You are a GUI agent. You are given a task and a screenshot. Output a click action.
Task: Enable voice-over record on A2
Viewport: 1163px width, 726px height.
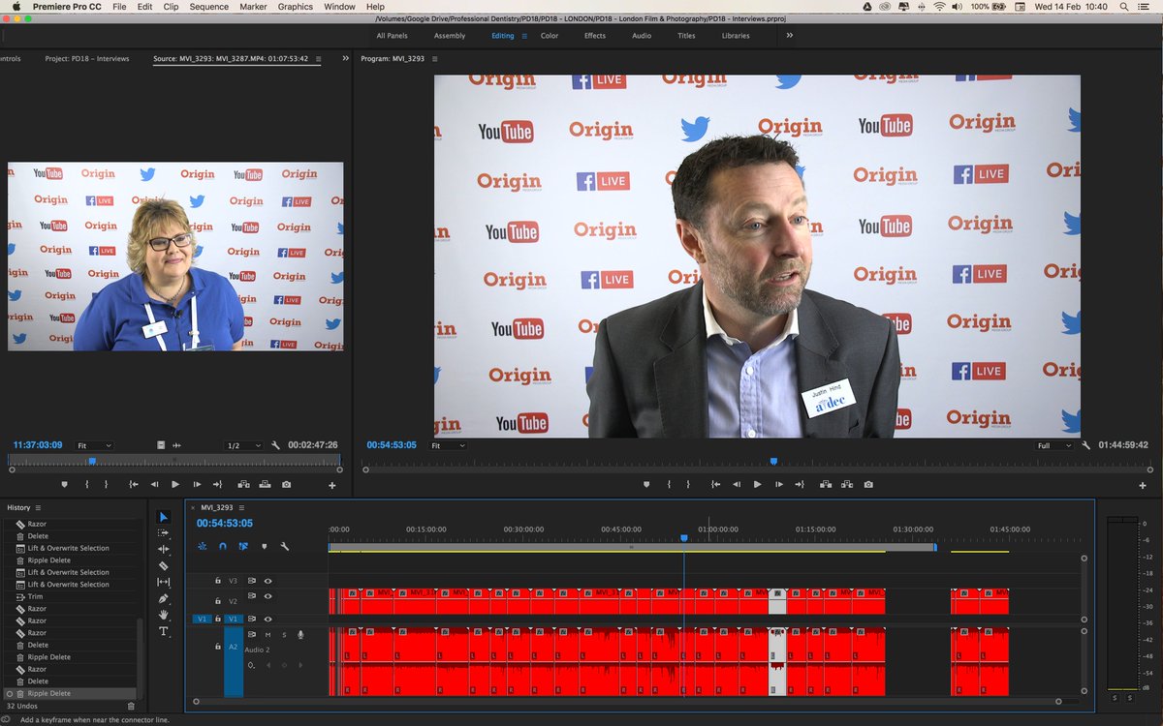(300, 634)
